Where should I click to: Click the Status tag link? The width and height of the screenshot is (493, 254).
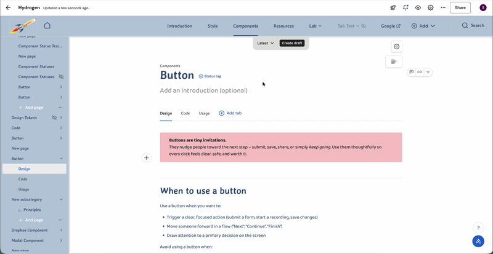pos(210,76)
